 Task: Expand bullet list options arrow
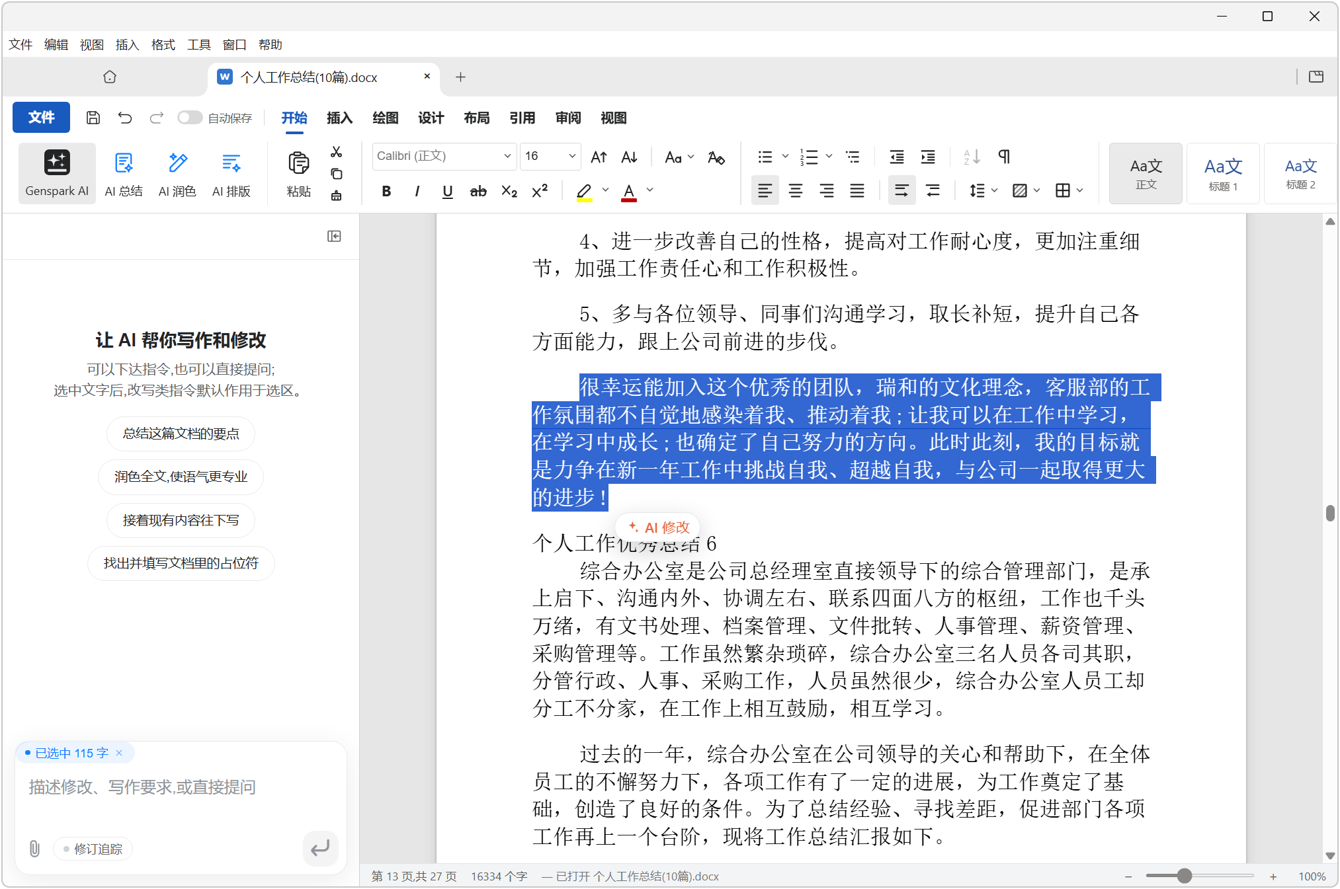[786, 157]
